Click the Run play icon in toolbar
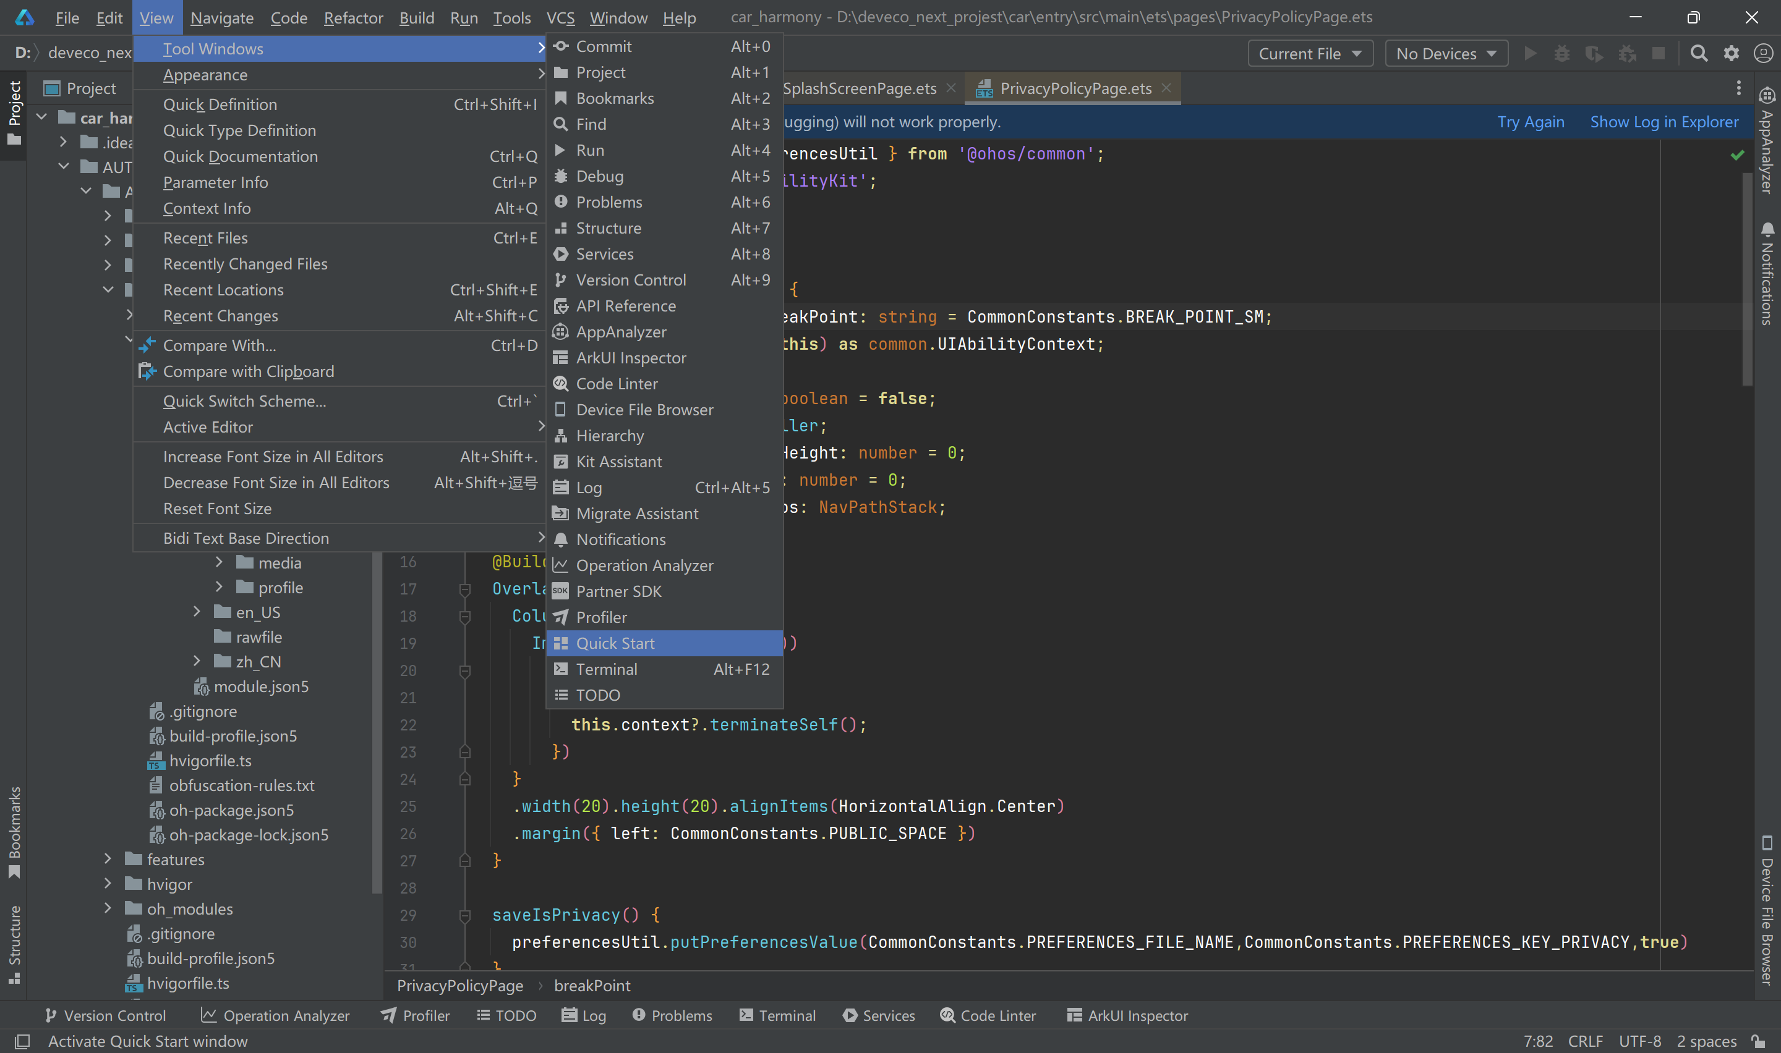Image resolution: width=1781 pixels, height=1053 pixels. [1531, 54]
